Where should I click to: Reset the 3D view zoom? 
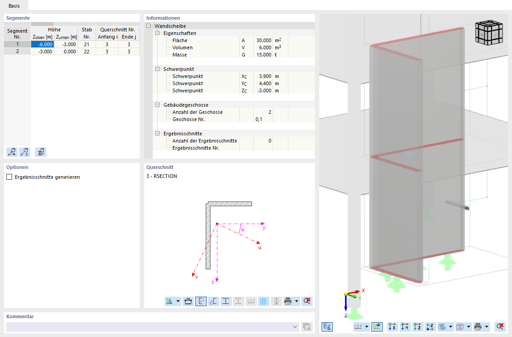[x=500, y=327]
